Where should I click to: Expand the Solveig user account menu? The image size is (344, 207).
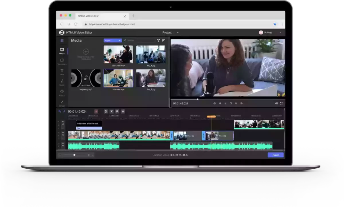(270, 33)
